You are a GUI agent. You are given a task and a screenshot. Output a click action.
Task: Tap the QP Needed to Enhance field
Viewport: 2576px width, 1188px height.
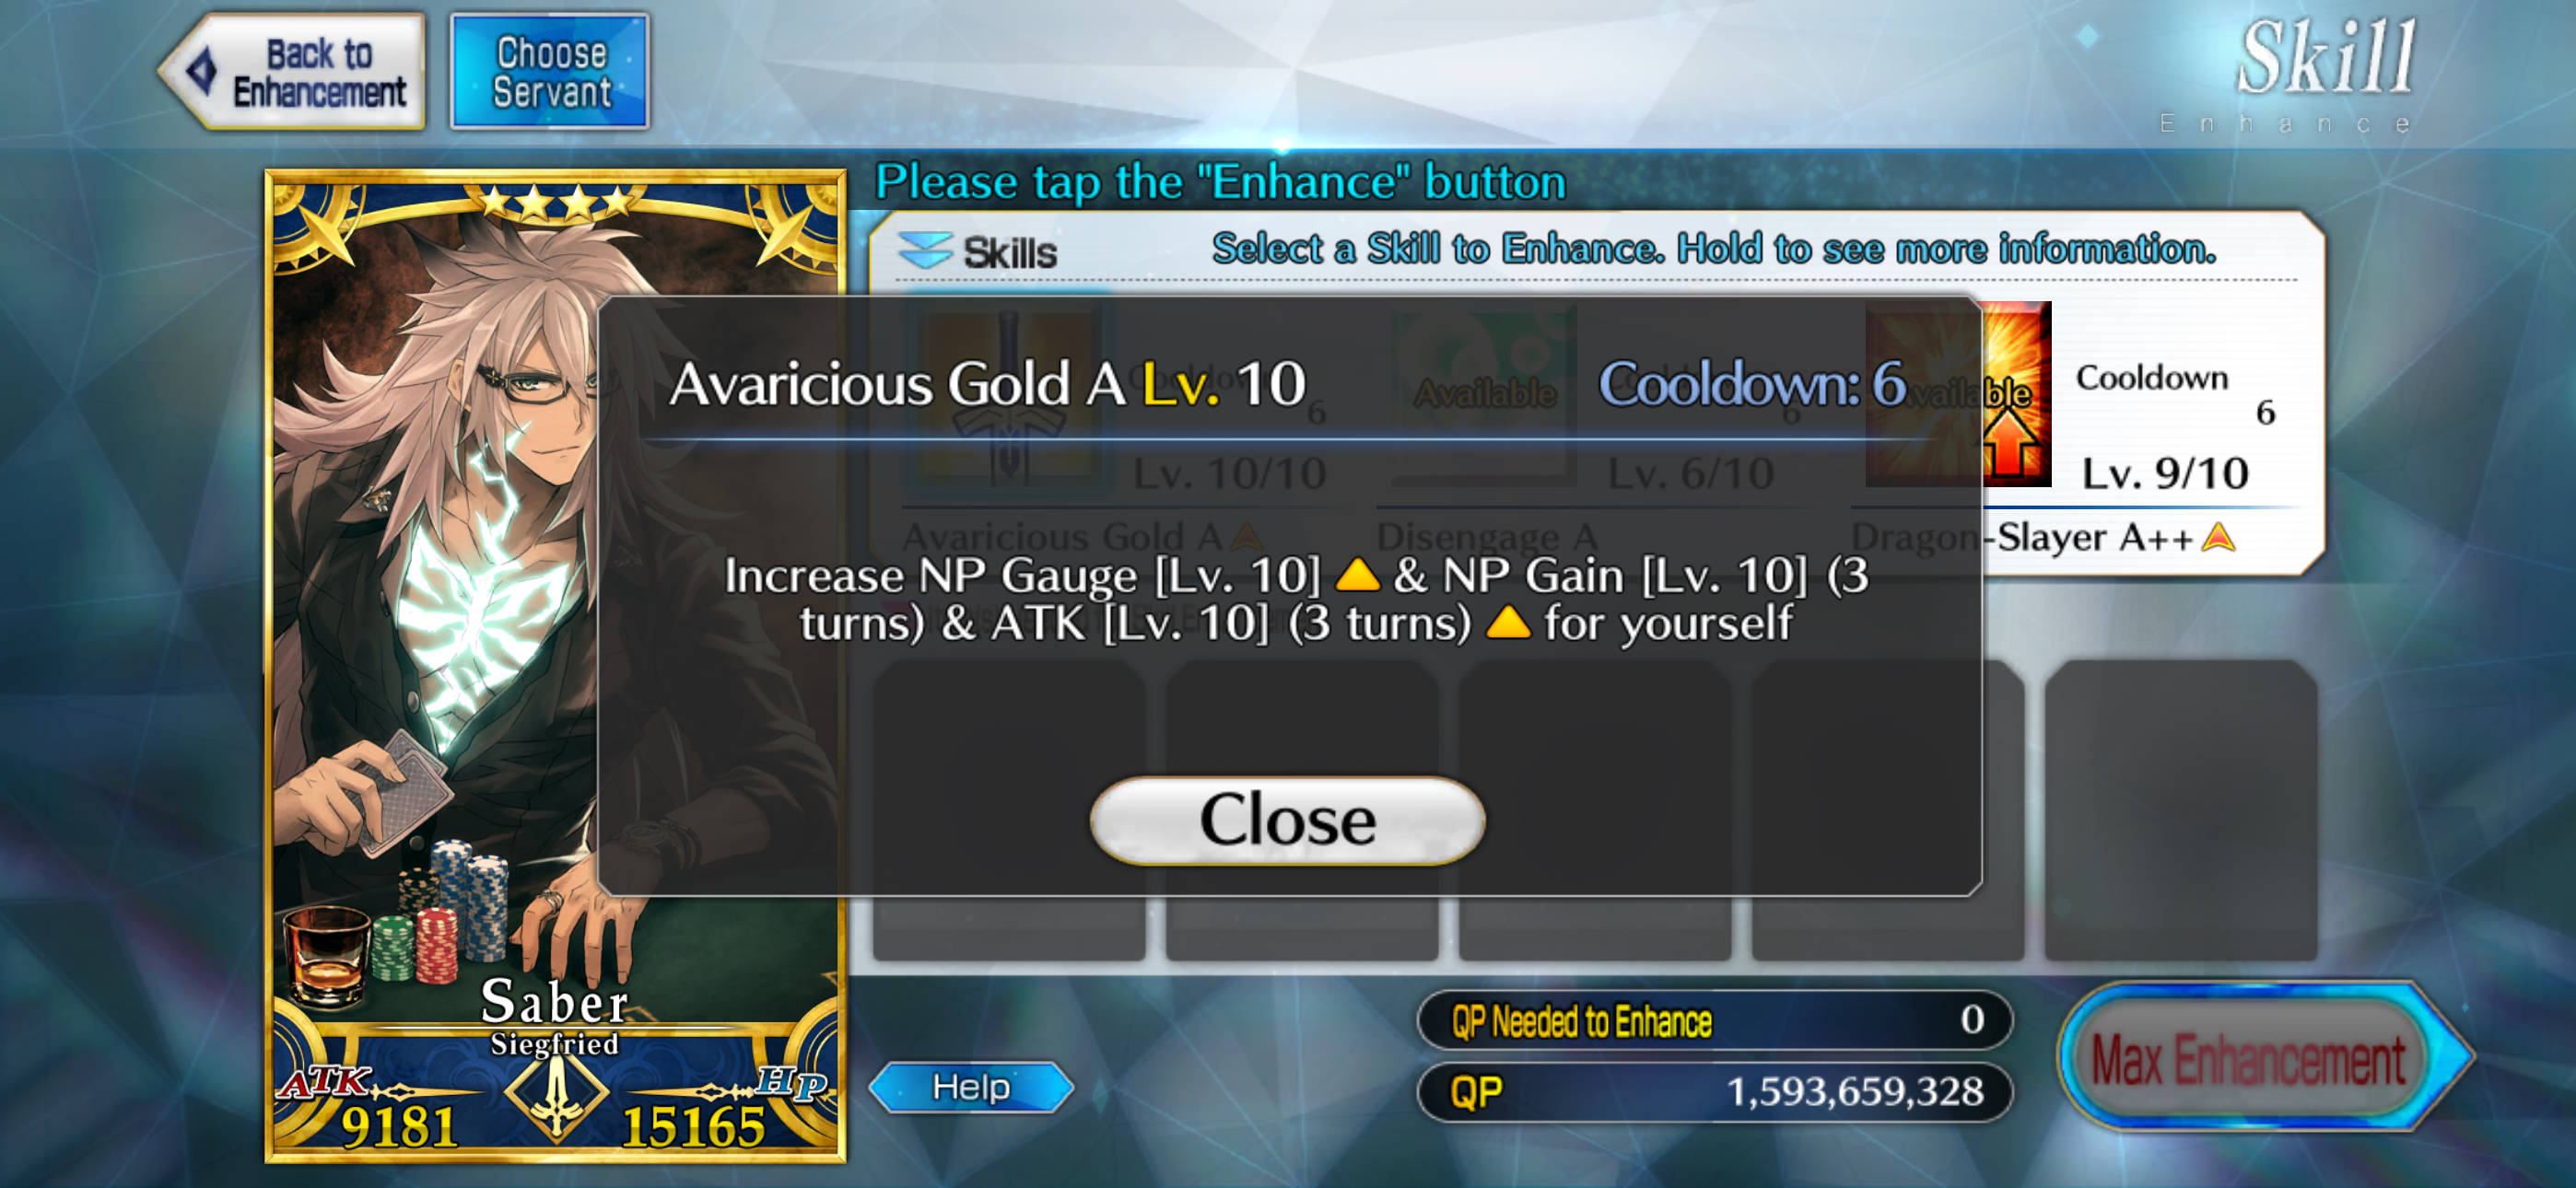point(1714,1020)
